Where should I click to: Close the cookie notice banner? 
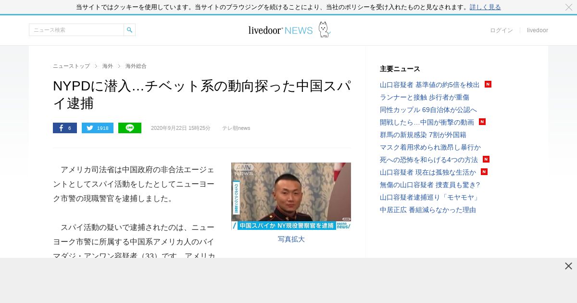(568, 7)
